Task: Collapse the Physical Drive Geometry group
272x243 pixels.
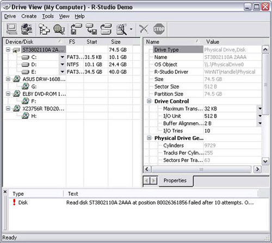Action: (x=149, y=138)
